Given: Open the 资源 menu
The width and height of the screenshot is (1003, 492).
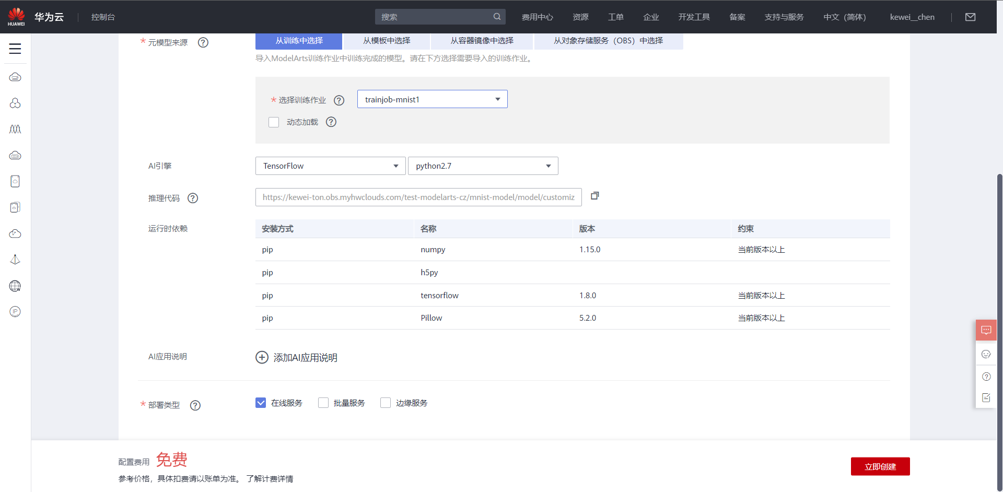Looking at the screenshot, I should coord(580,17).
